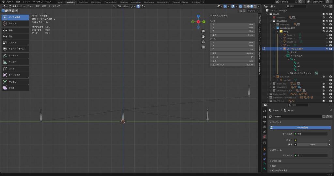
Task: Expand the ボーンコレクション tree item
Action: click(x=288, y=73)
